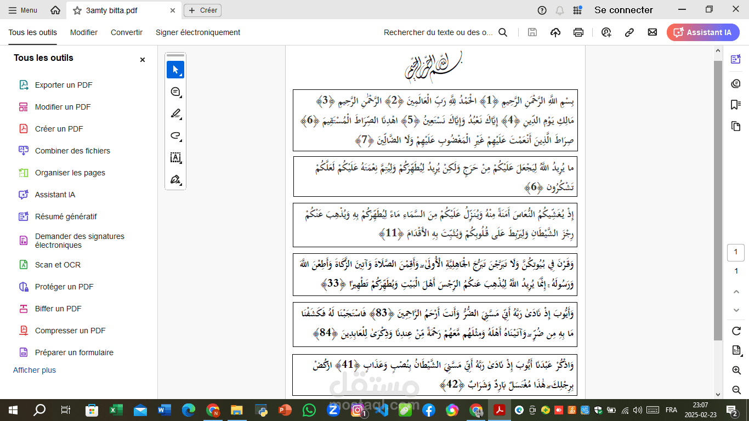749x421 pixels.
Task: Close the Tous les outils panel
Action: coord(143,60)
